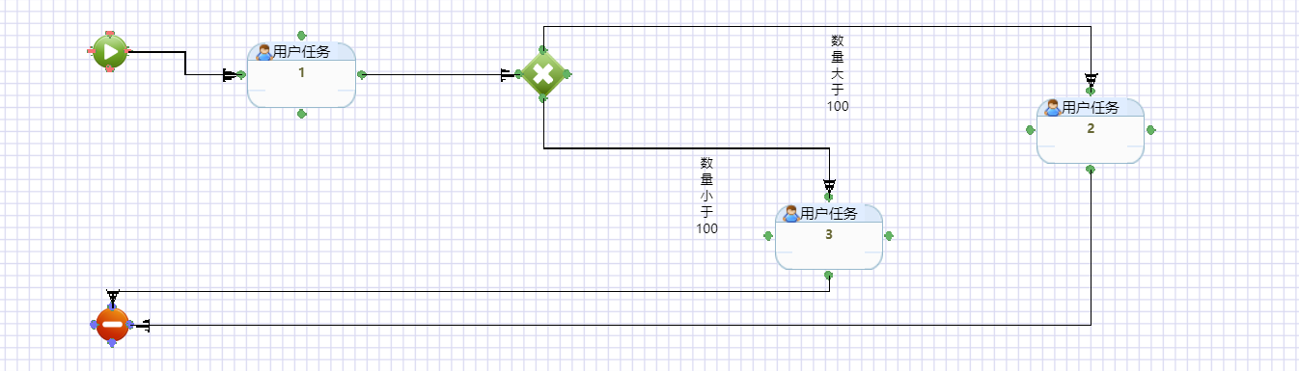Click bottom connection point of user task 1

click(x=301, y=114)
